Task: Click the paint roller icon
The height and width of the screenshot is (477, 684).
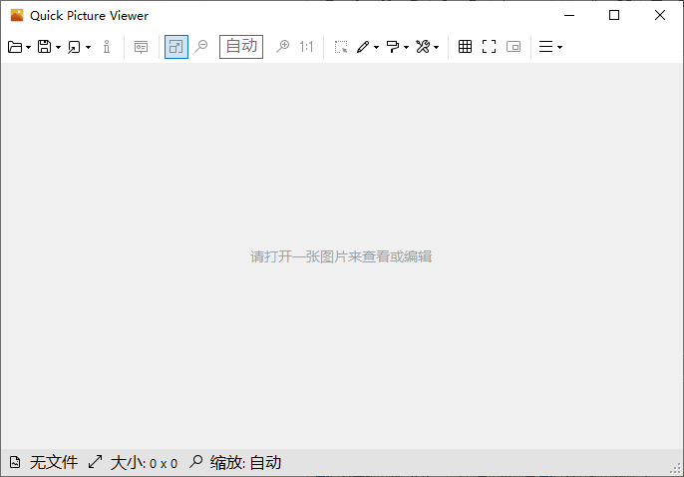Action: tap(393, 47)
